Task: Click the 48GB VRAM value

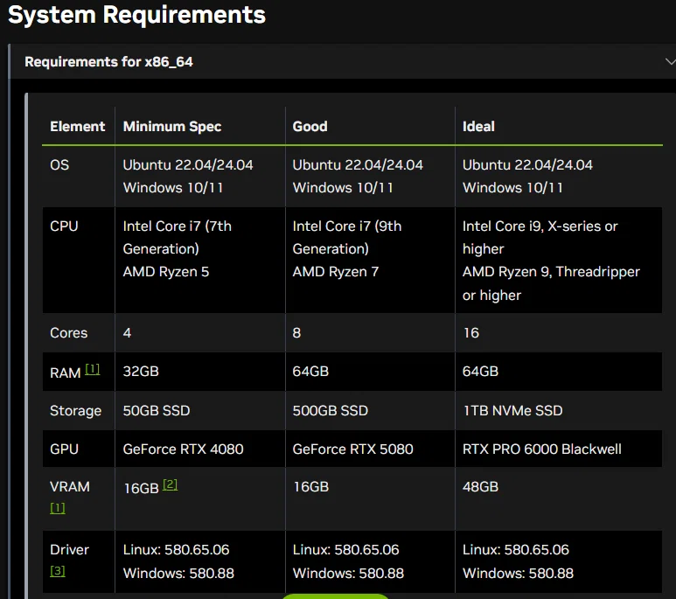Action: click(x=480, y=487)
